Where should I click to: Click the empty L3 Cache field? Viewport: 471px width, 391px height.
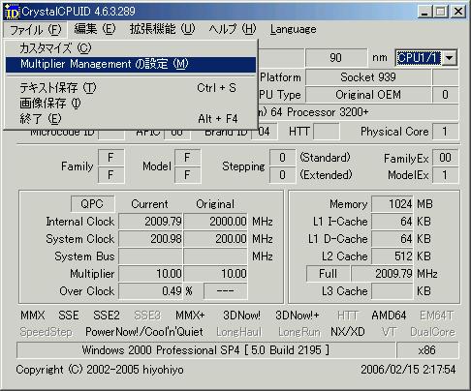392,291
